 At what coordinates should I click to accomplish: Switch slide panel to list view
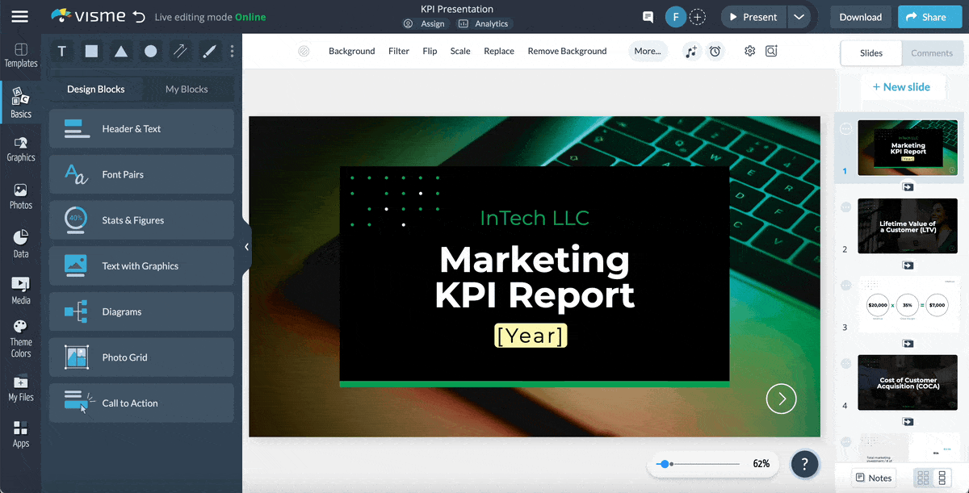click(x=942, y=478)
